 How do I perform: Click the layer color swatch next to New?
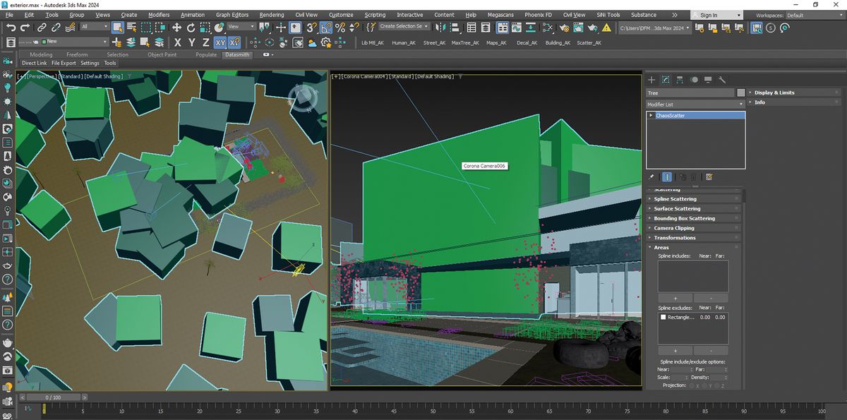pyautogui.click(x=45, y=42)
